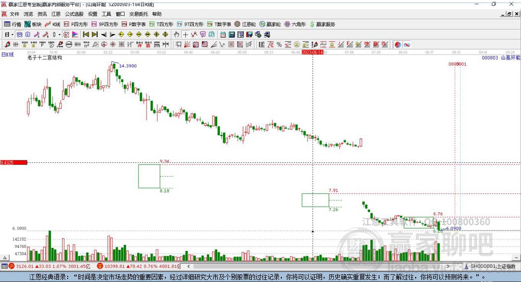Open the 资讯 menu
The width and height of the screenshot is (521, 282).
click(42, 14)
